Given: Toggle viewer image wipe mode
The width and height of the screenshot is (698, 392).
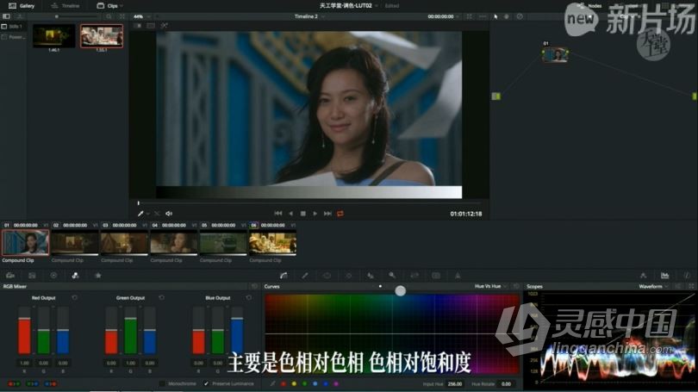Looking at the screenshot, I should tap(138, 26).
